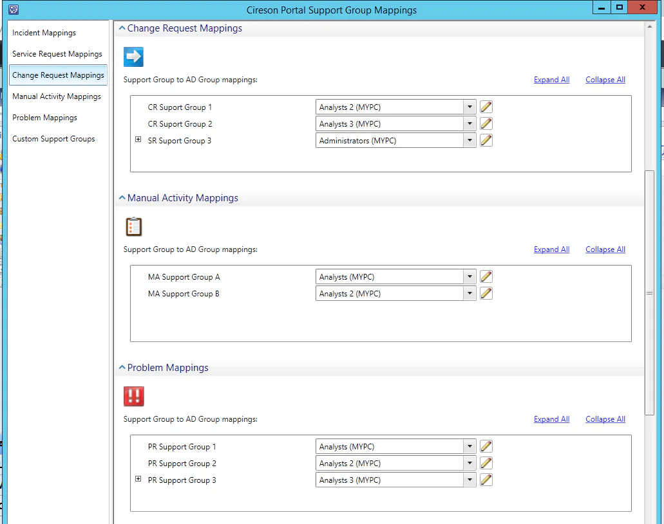Maximize the Cireson Portal window

tap(620, 7)
